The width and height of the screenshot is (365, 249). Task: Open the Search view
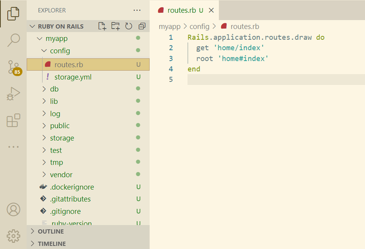(13, 40)
